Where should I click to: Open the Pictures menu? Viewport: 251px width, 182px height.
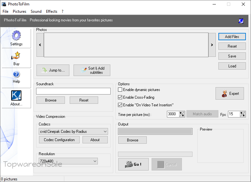(20, 11)
